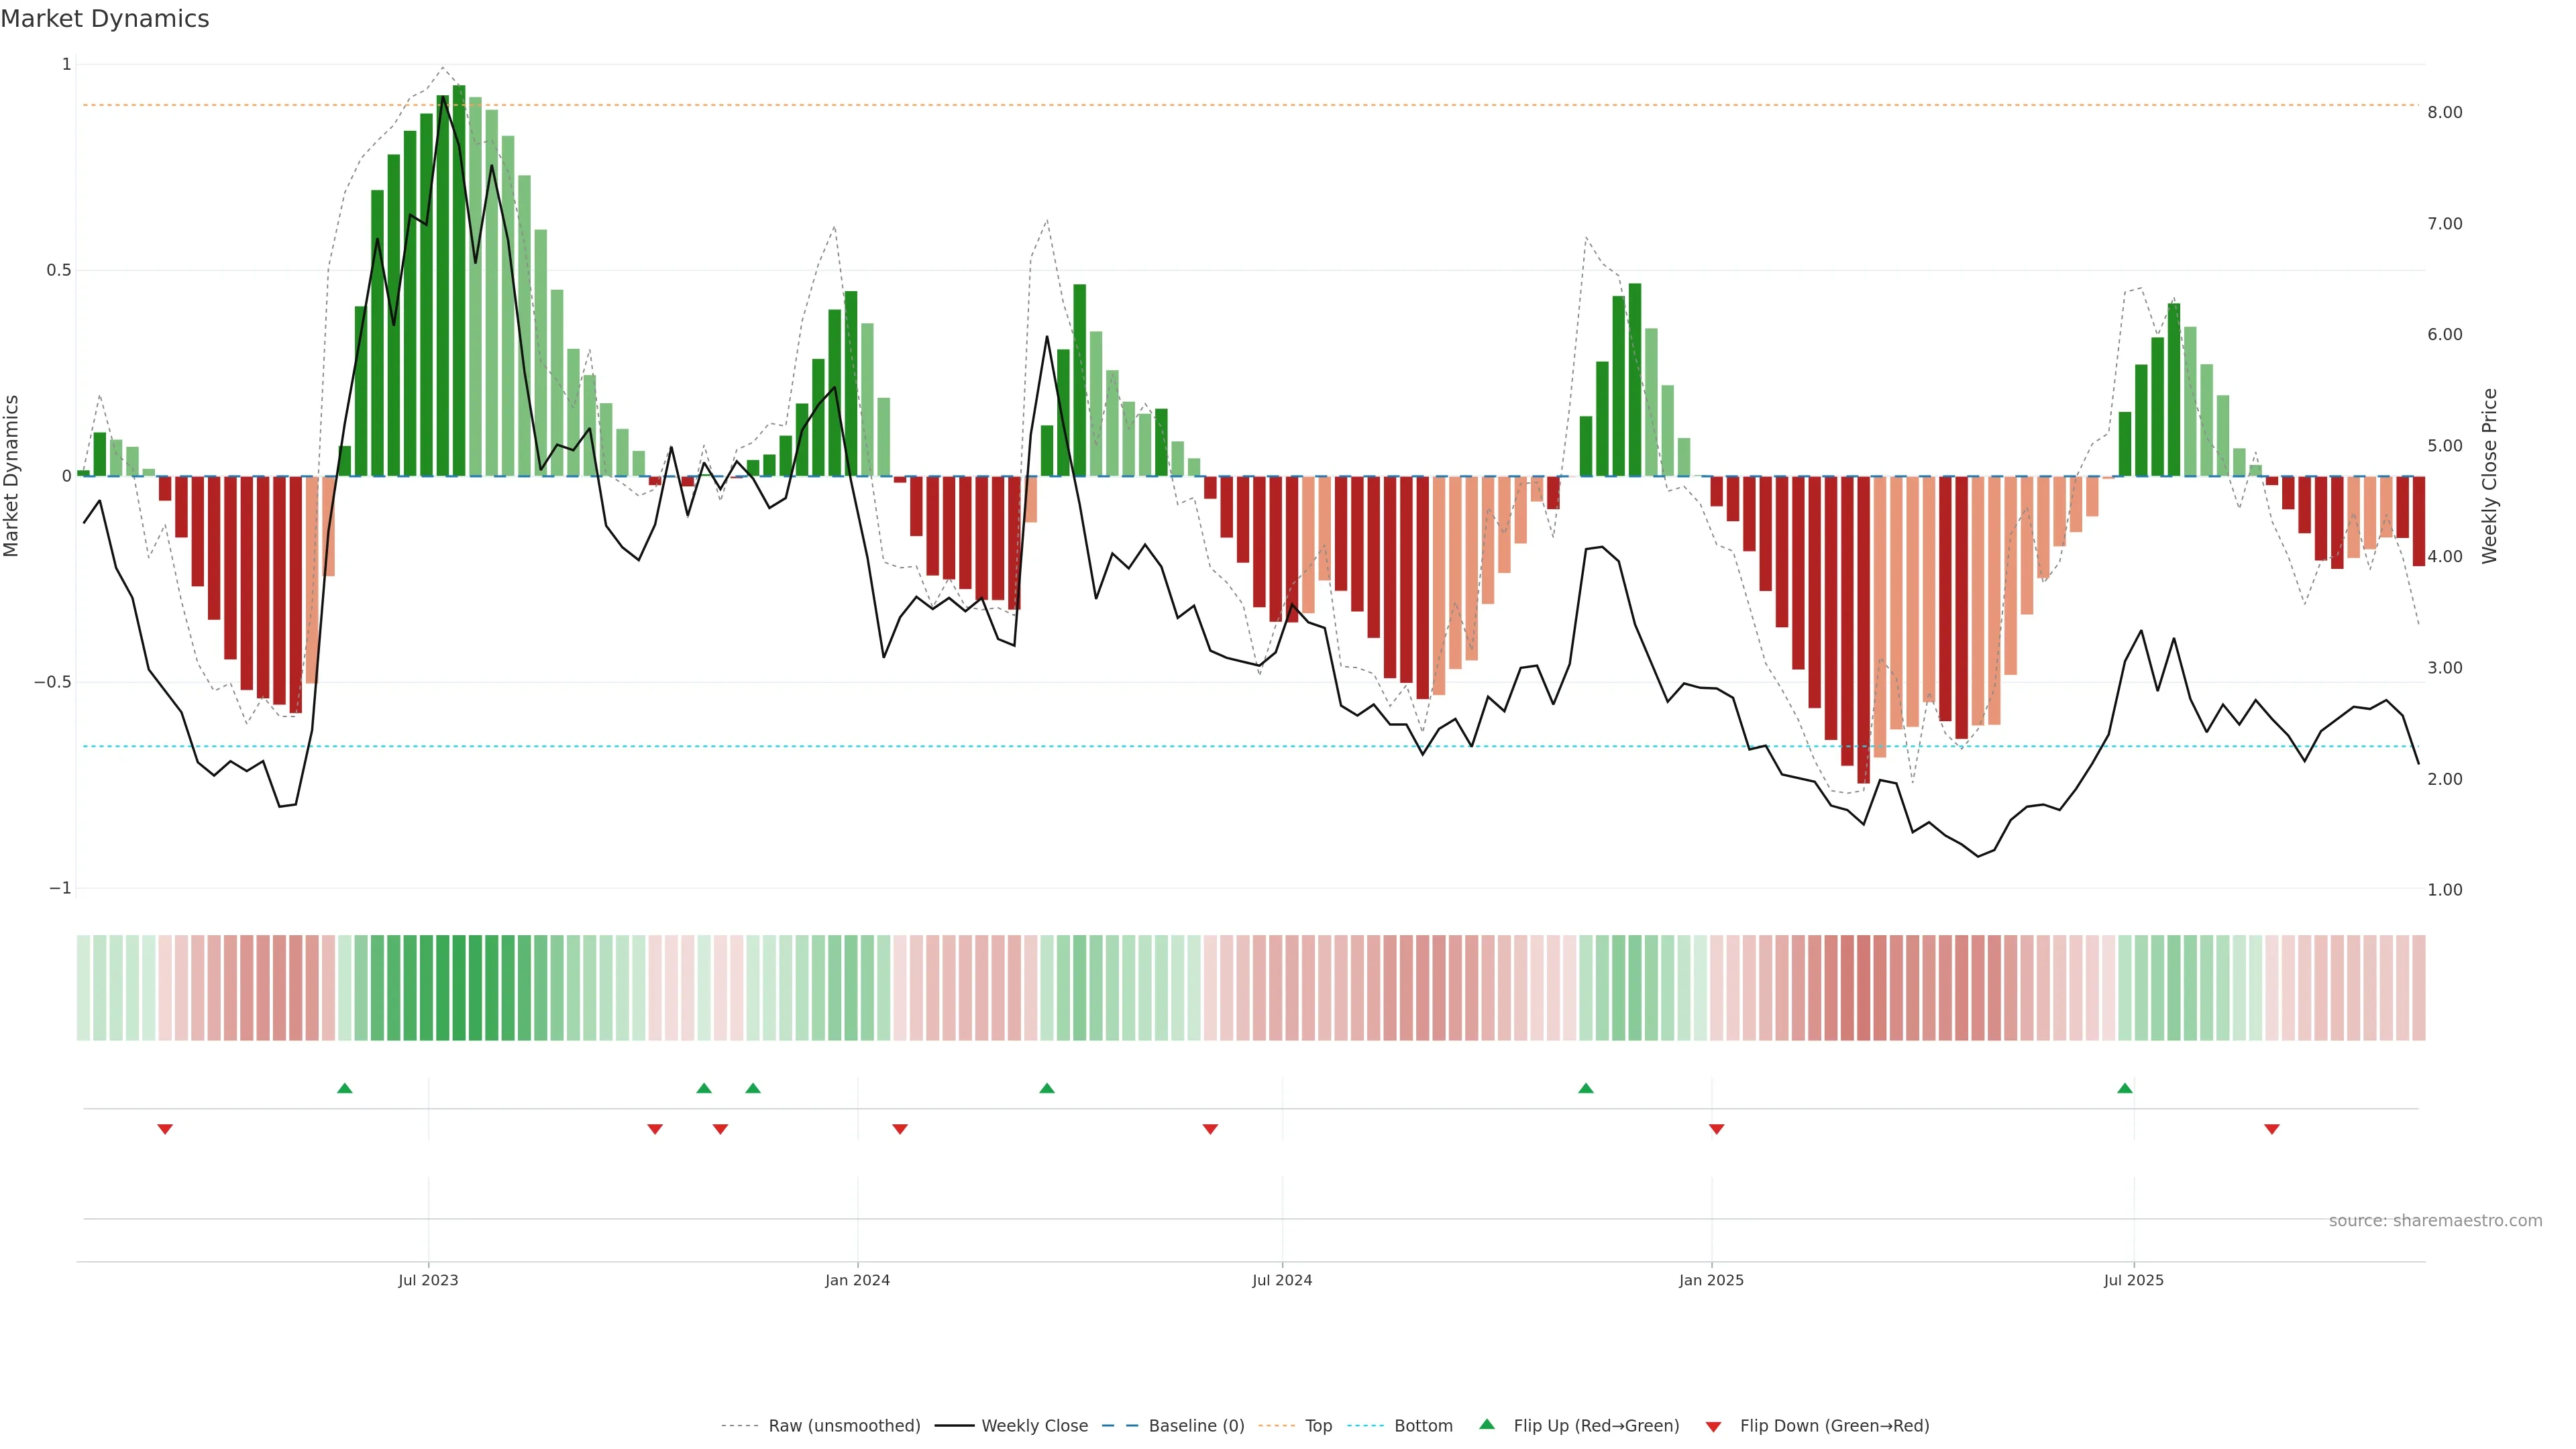Click the Flip Down marker just after Jan 2025
The image size is (2576, 1449).
1717,1129
